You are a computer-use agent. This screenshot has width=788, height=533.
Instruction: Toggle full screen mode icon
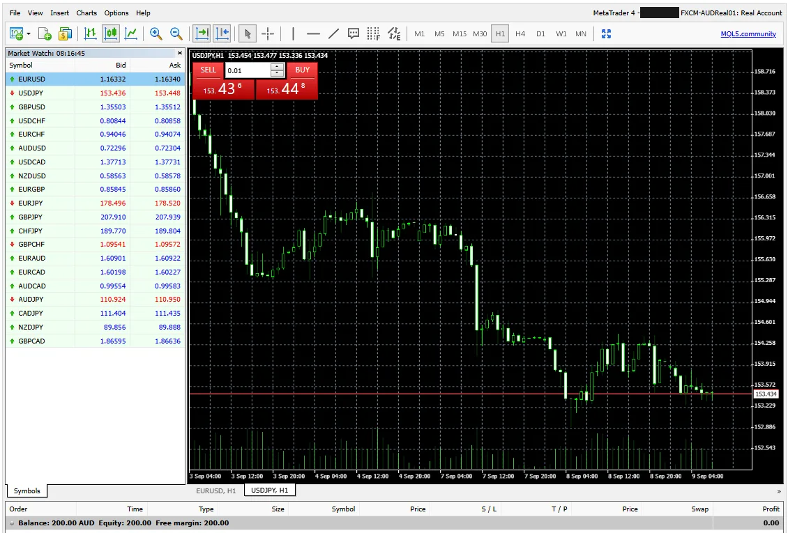tap(606, 33)
